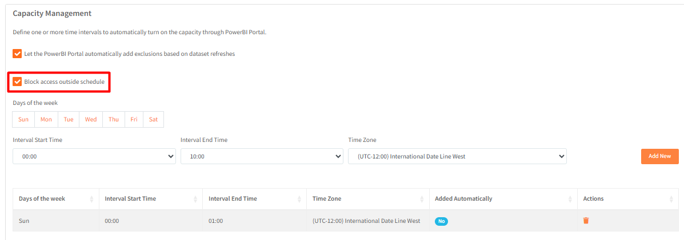
Task: Toggle Sun day of the week
Action: [23, 119]
